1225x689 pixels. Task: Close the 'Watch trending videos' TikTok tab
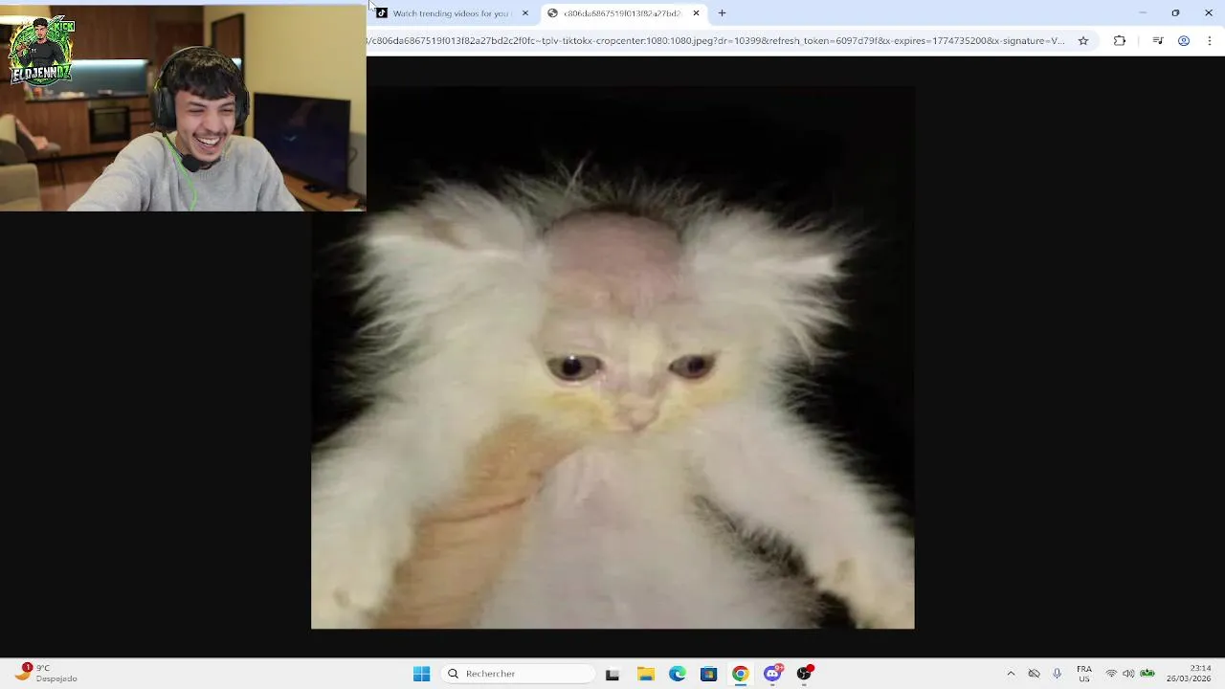pyautogui.click(x=524, y=13)
